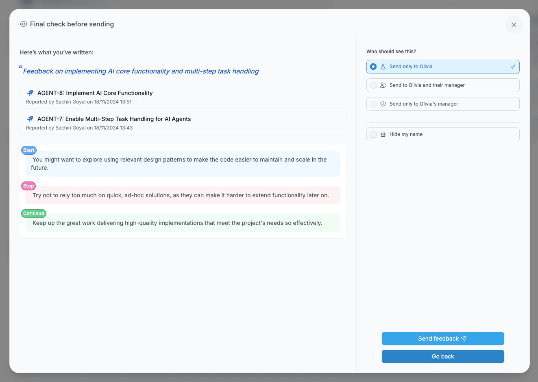Viewport: 538px width, 382px height.
Task: Click the Jira icon next to AGENT-8
Action: coord(30,93)
